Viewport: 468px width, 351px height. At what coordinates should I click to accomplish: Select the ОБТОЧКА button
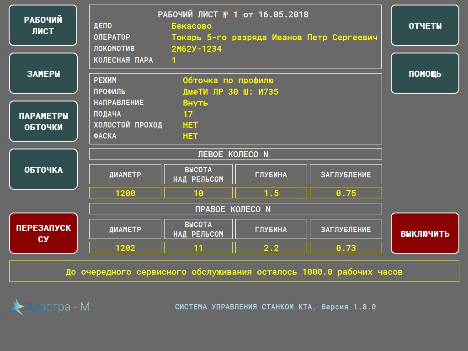[x=43, y=169]
